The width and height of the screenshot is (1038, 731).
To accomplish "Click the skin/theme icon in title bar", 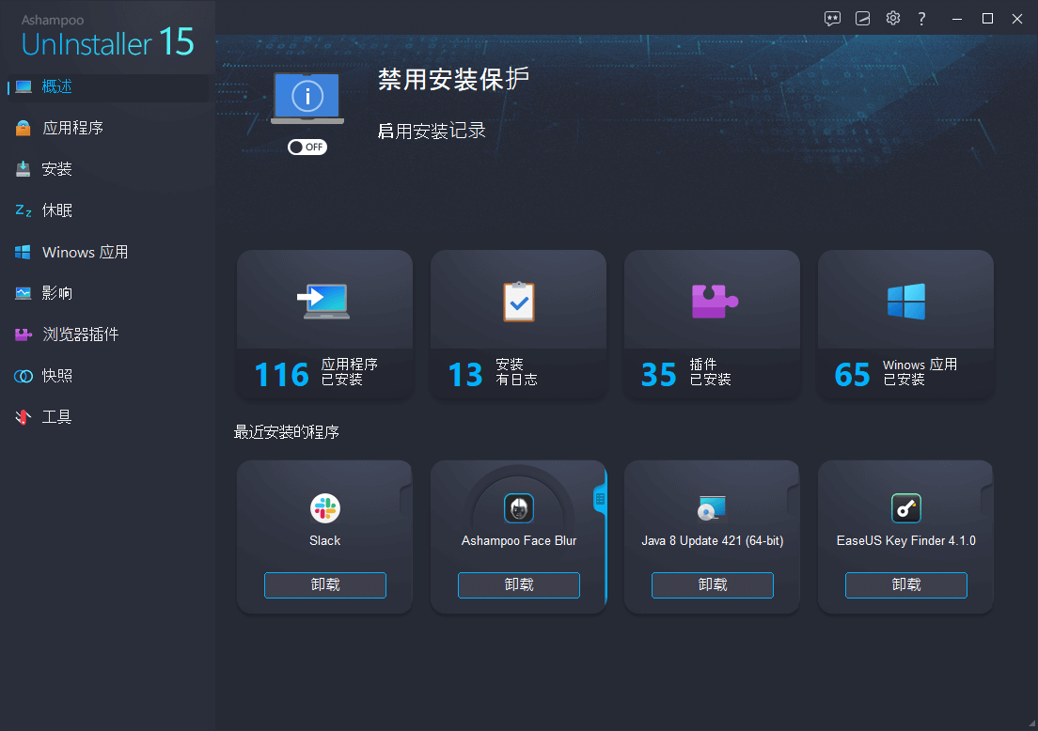I will 862,19.
